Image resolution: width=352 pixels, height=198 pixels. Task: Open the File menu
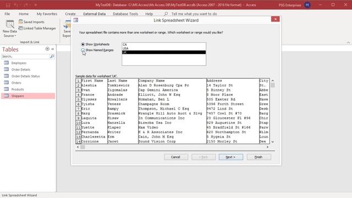point(7,14)
